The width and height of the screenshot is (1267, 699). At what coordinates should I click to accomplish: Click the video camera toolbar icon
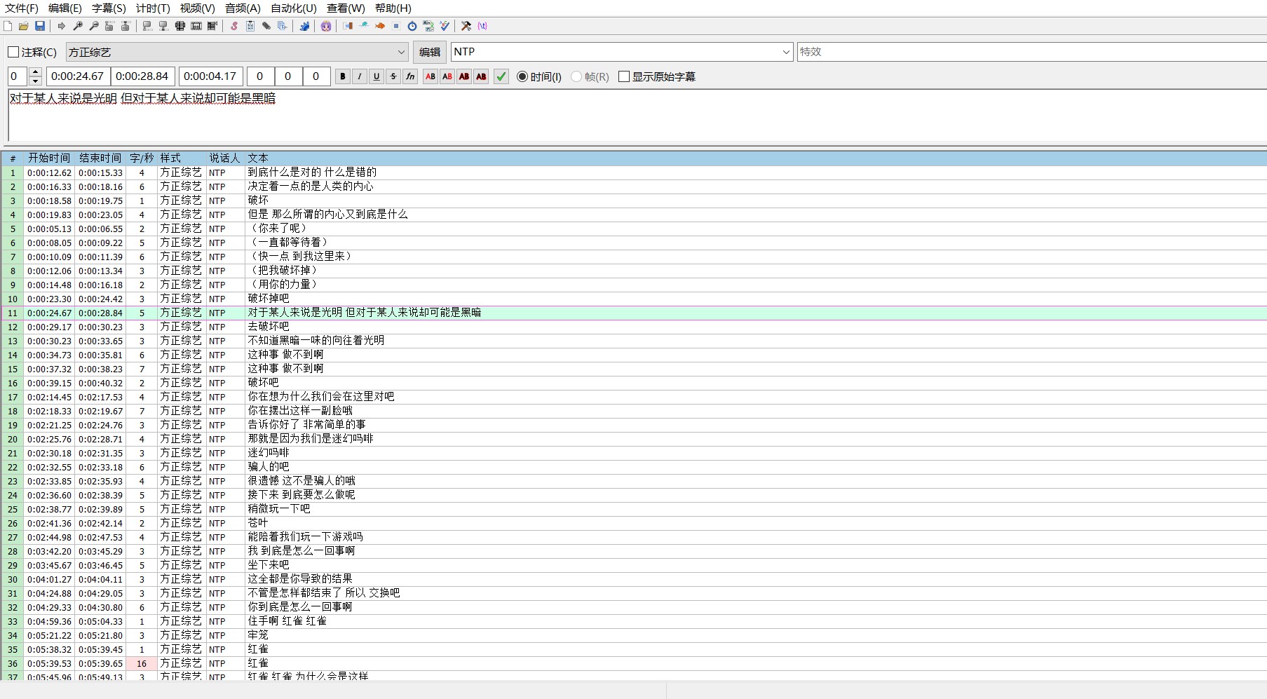tap(212, 26)
